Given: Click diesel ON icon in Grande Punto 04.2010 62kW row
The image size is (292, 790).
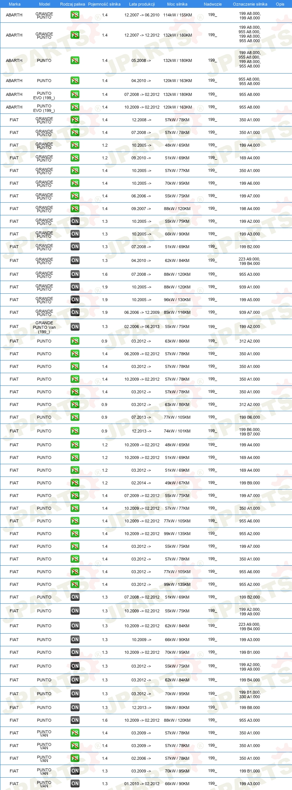Looking at the screenshot, I should point(75,260).
